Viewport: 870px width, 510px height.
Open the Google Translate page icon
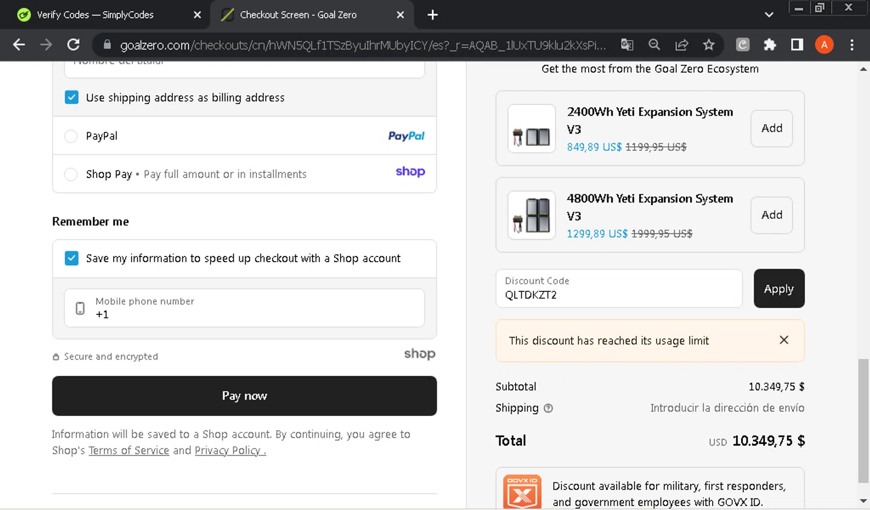627,45
